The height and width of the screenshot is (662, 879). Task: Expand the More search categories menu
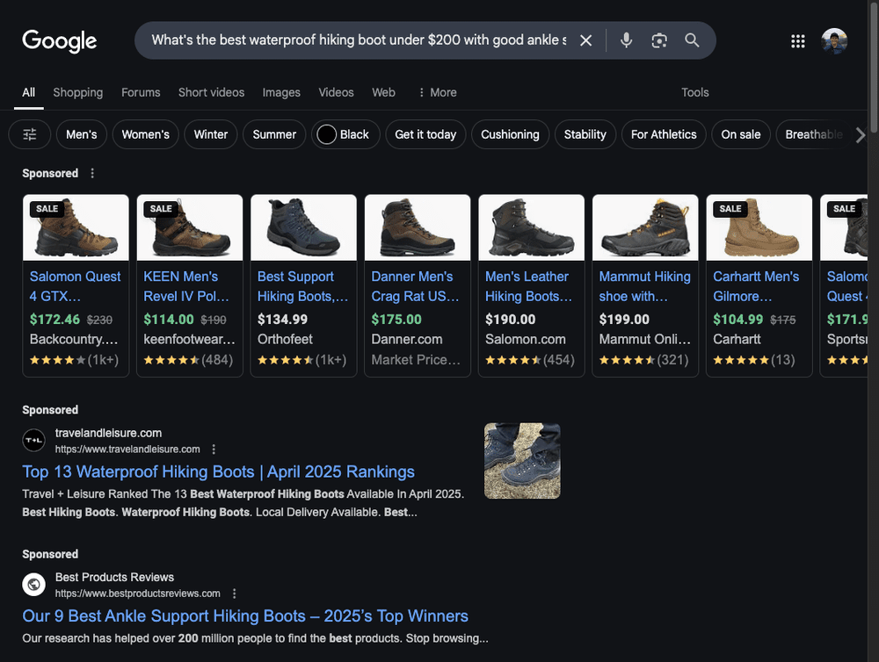[438, 92]
